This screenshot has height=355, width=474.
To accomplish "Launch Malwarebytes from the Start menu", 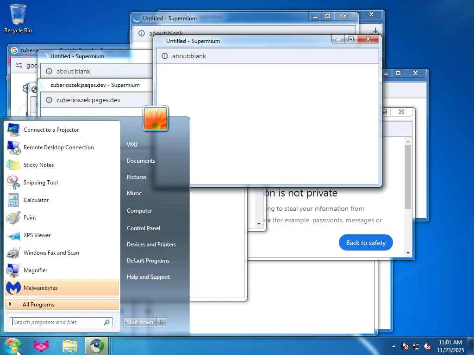I will (x=62, y=288).
